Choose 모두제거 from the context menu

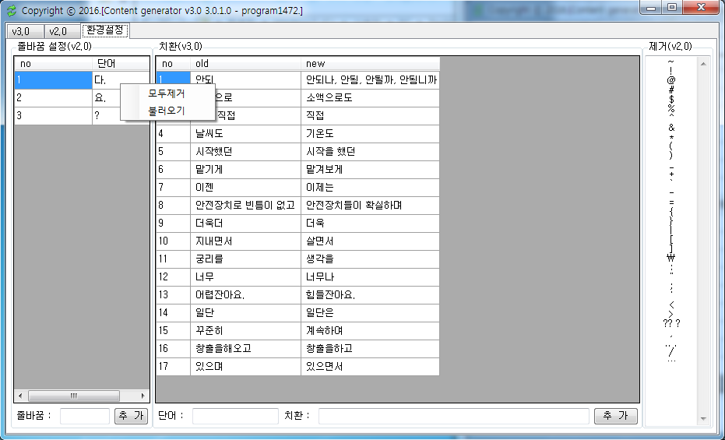[167, 93]
